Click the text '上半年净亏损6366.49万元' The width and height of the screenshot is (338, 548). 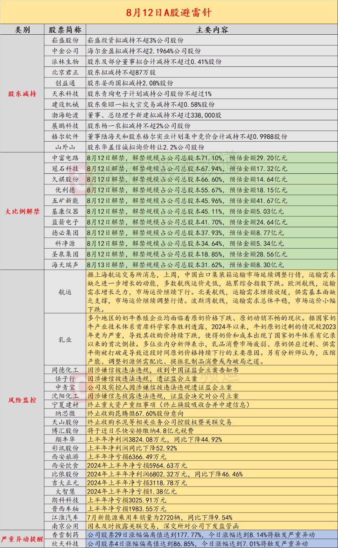pos(127,457)
